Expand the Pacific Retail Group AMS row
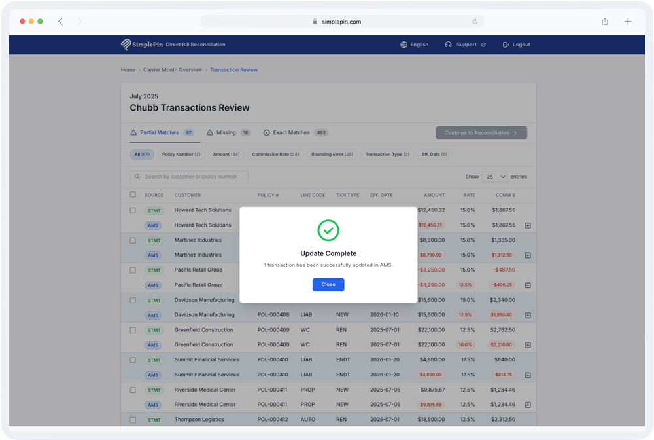This screenshot has height=440, width=654. point(528,285)
